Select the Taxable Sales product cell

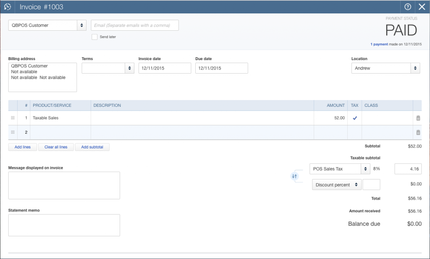click(60, 118)
